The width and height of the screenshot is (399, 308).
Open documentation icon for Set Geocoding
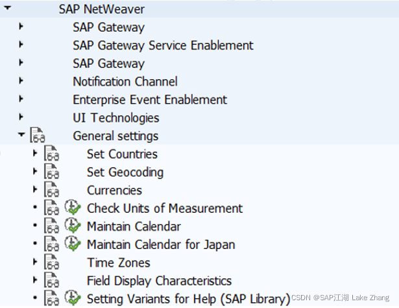pos(51,171)
